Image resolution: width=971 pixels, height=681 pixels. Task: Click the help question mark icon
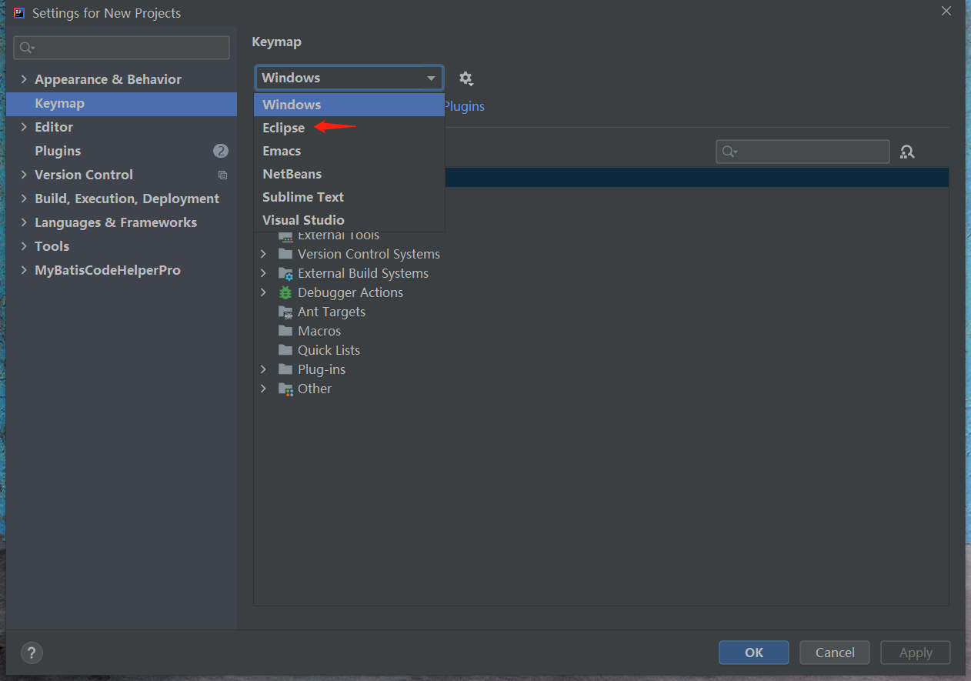pos(32,653)
